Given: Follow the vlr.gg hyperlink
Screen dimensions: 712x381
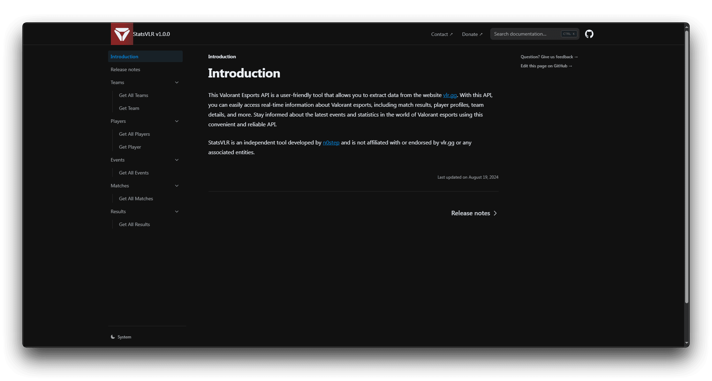Looking at the screenshot, I should [450, 95].
